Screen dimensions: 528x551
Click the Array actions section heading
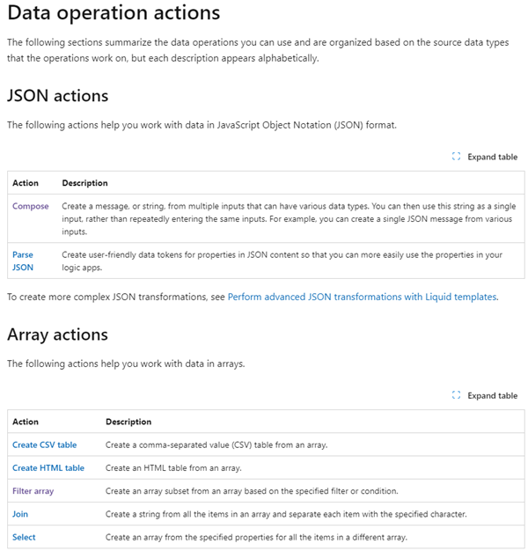pyautogui.click(x=57, y=334)
